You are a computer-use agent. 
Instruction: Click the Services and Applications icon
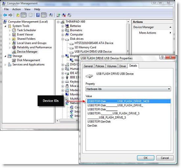(x=10, y=64)
